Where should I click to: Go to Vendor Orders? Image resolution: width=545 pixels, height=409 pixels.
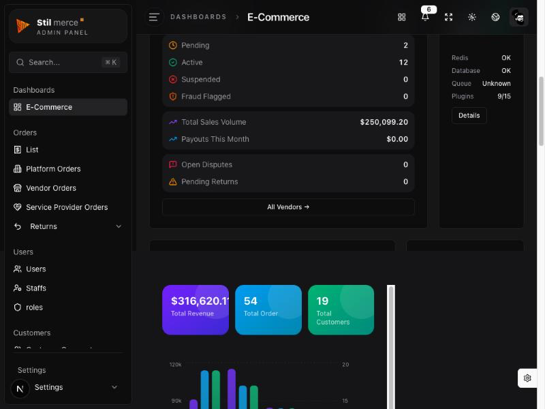[x=68, y=188]
